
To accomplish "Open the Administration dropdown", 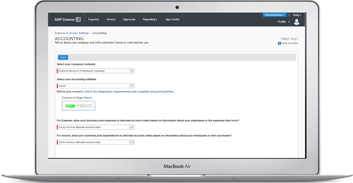I will pos(274,15).
